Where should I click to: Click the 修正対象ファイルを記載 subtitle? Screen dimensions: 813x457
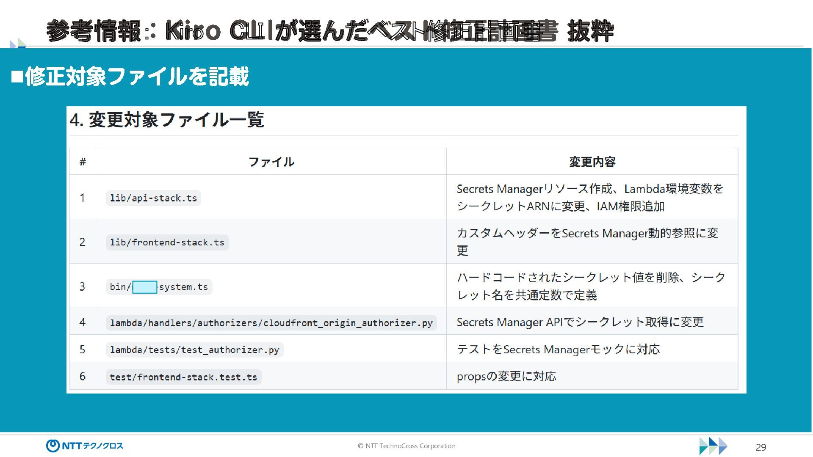[x=130, y=77]
